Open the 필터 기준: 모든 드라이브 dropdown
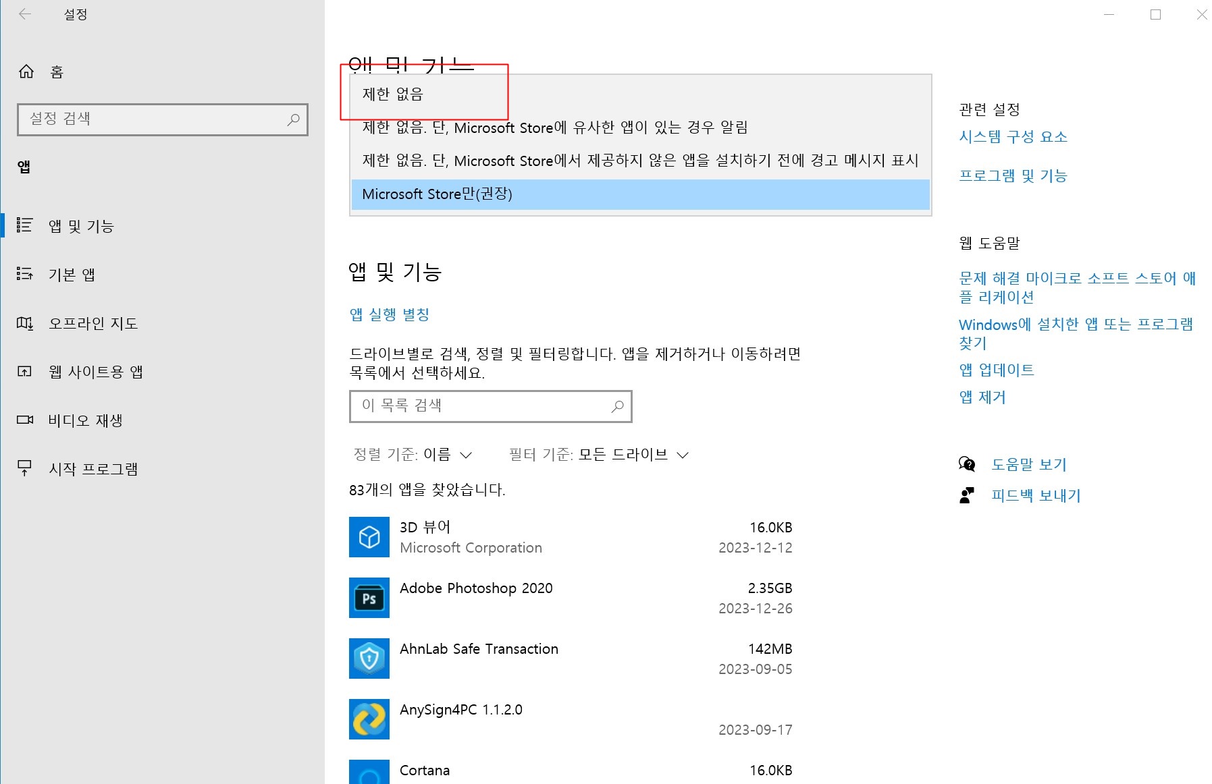1212x784 pixels. point(599,455)
